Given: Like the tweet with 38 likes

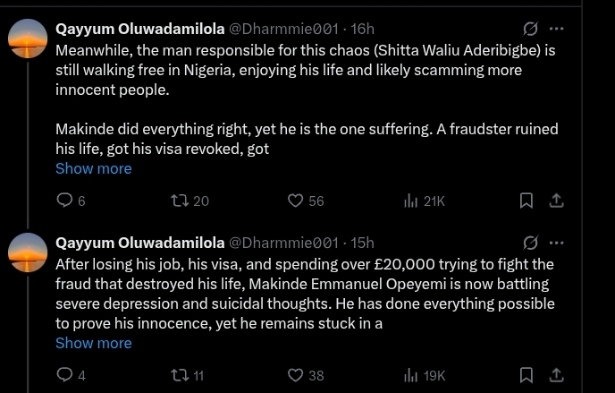Looking at the screenshot, I should point(296,375).
